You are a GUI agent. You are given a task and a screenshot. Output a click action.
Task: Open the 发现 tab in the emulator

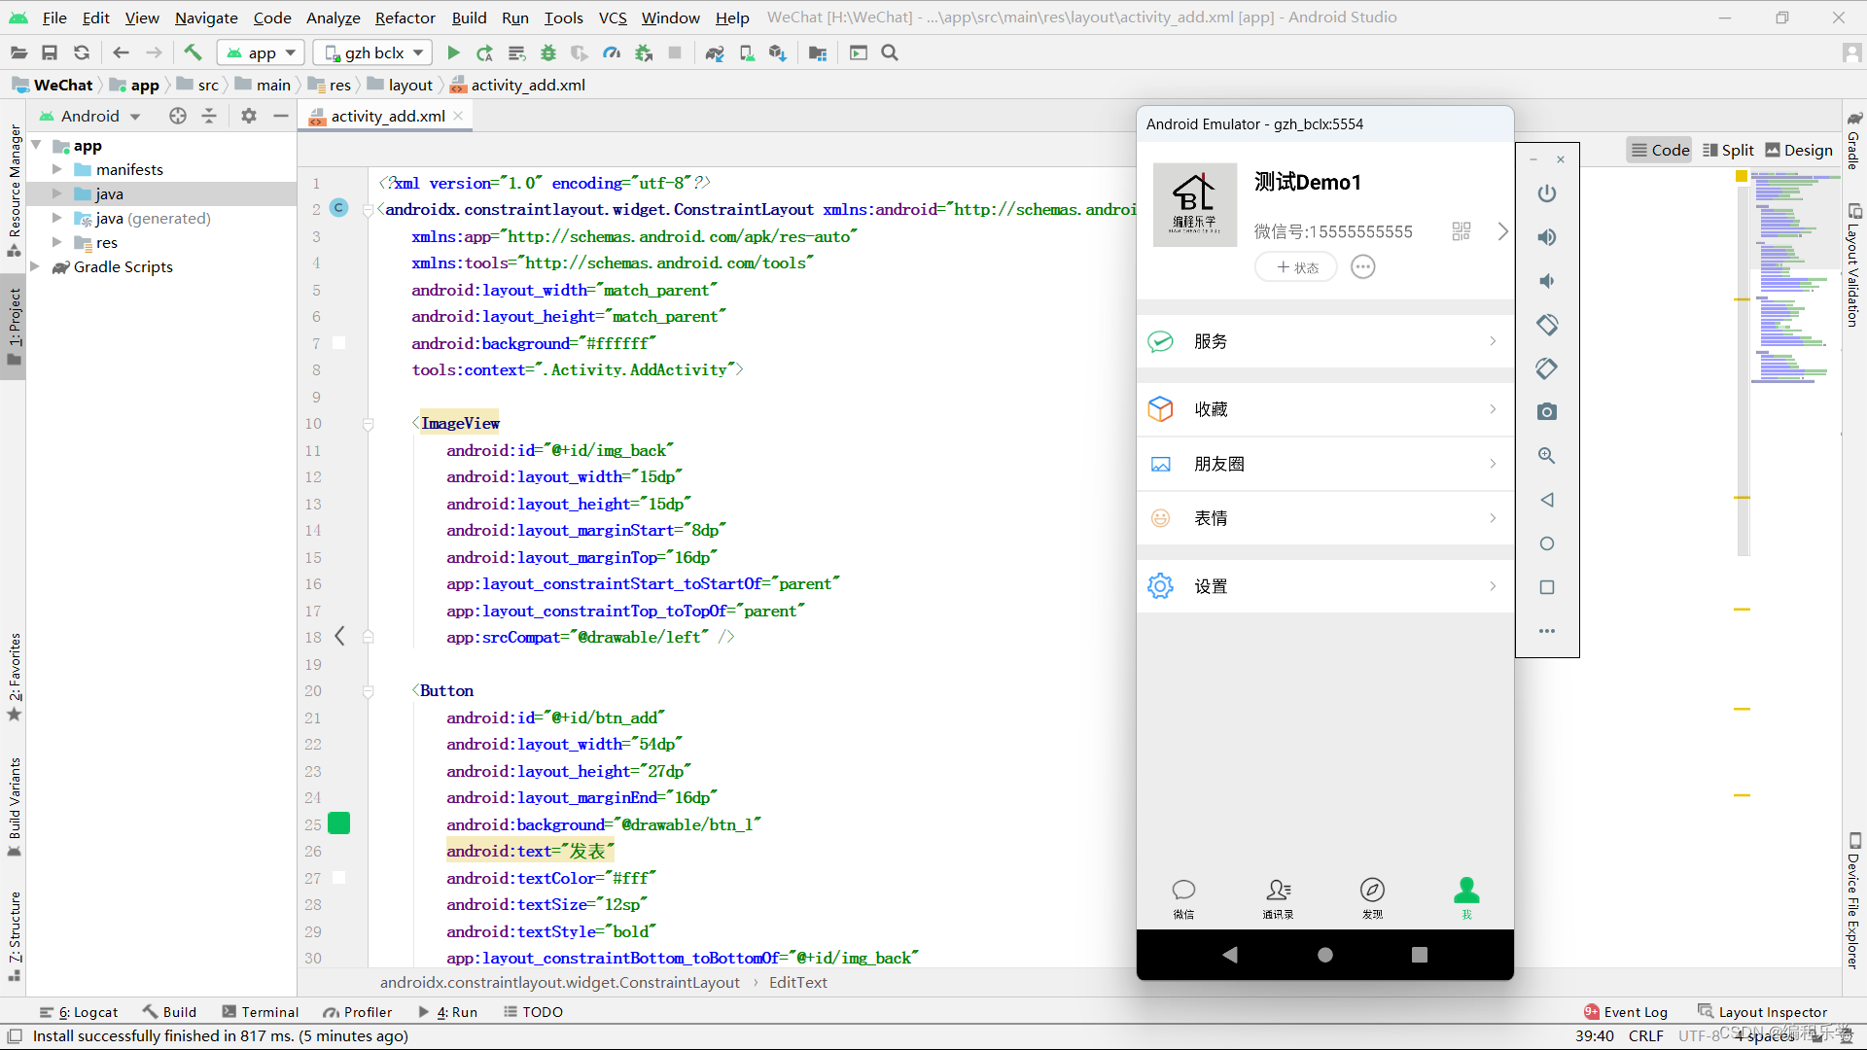click(1372, 897)
